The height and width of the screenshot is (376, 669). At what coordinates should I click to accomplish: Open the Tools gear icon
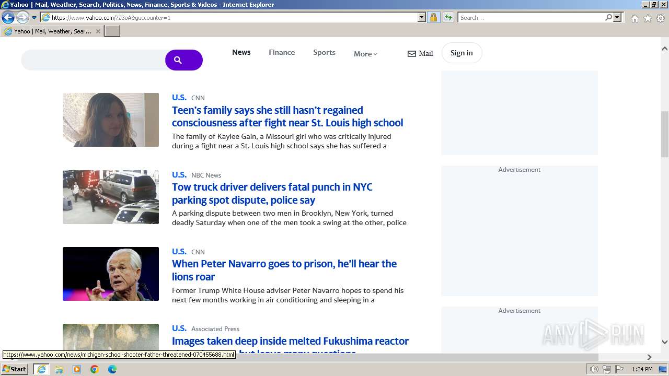coord(661,18)
